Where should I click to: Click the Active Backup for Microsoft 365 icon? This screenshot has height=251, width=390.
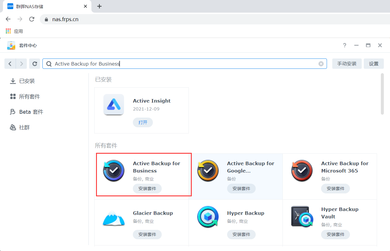pyautogui.click(x=302, y=171)
